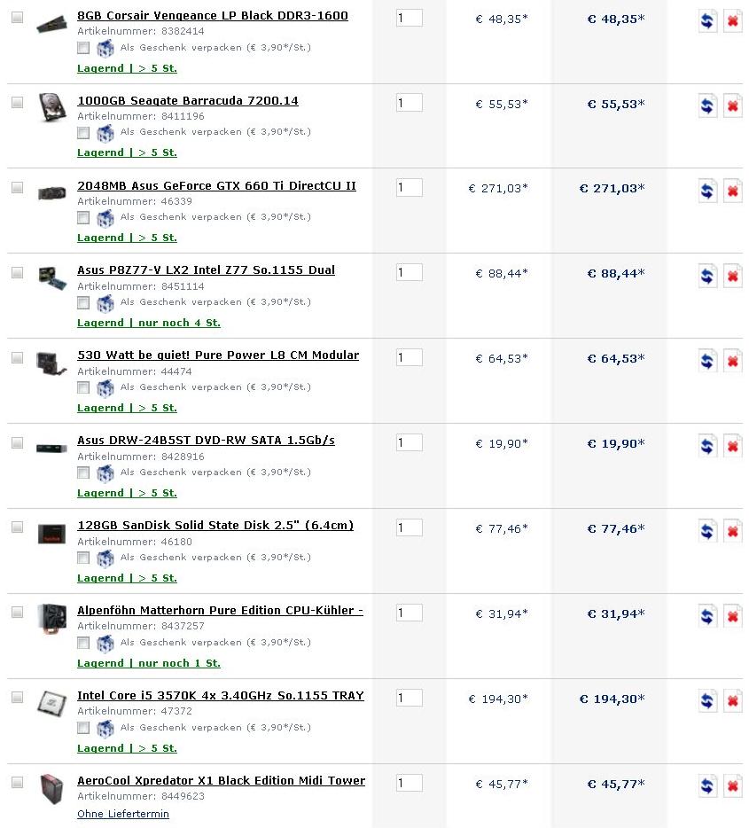Image resolution: width=749 pixels, height=828 pixels.
Task: Select the row checkbox for Seagate Barracuda
Action: pos(18,103)
